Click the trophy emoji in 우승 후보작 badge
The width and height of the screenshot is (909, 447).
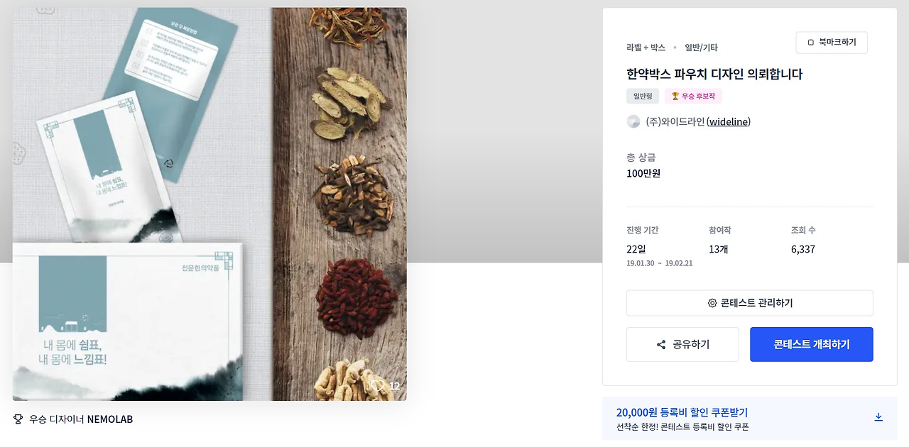675,96
